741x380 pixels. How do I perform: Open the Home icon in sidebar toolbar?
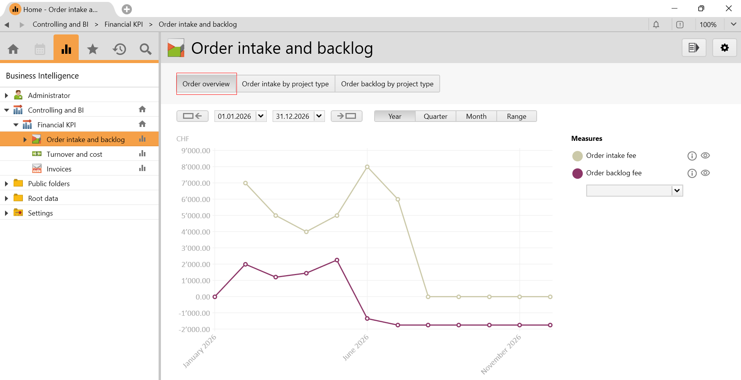click(x=13, y=49)
